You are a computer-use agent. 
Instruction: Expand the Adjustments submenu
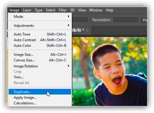40,26
